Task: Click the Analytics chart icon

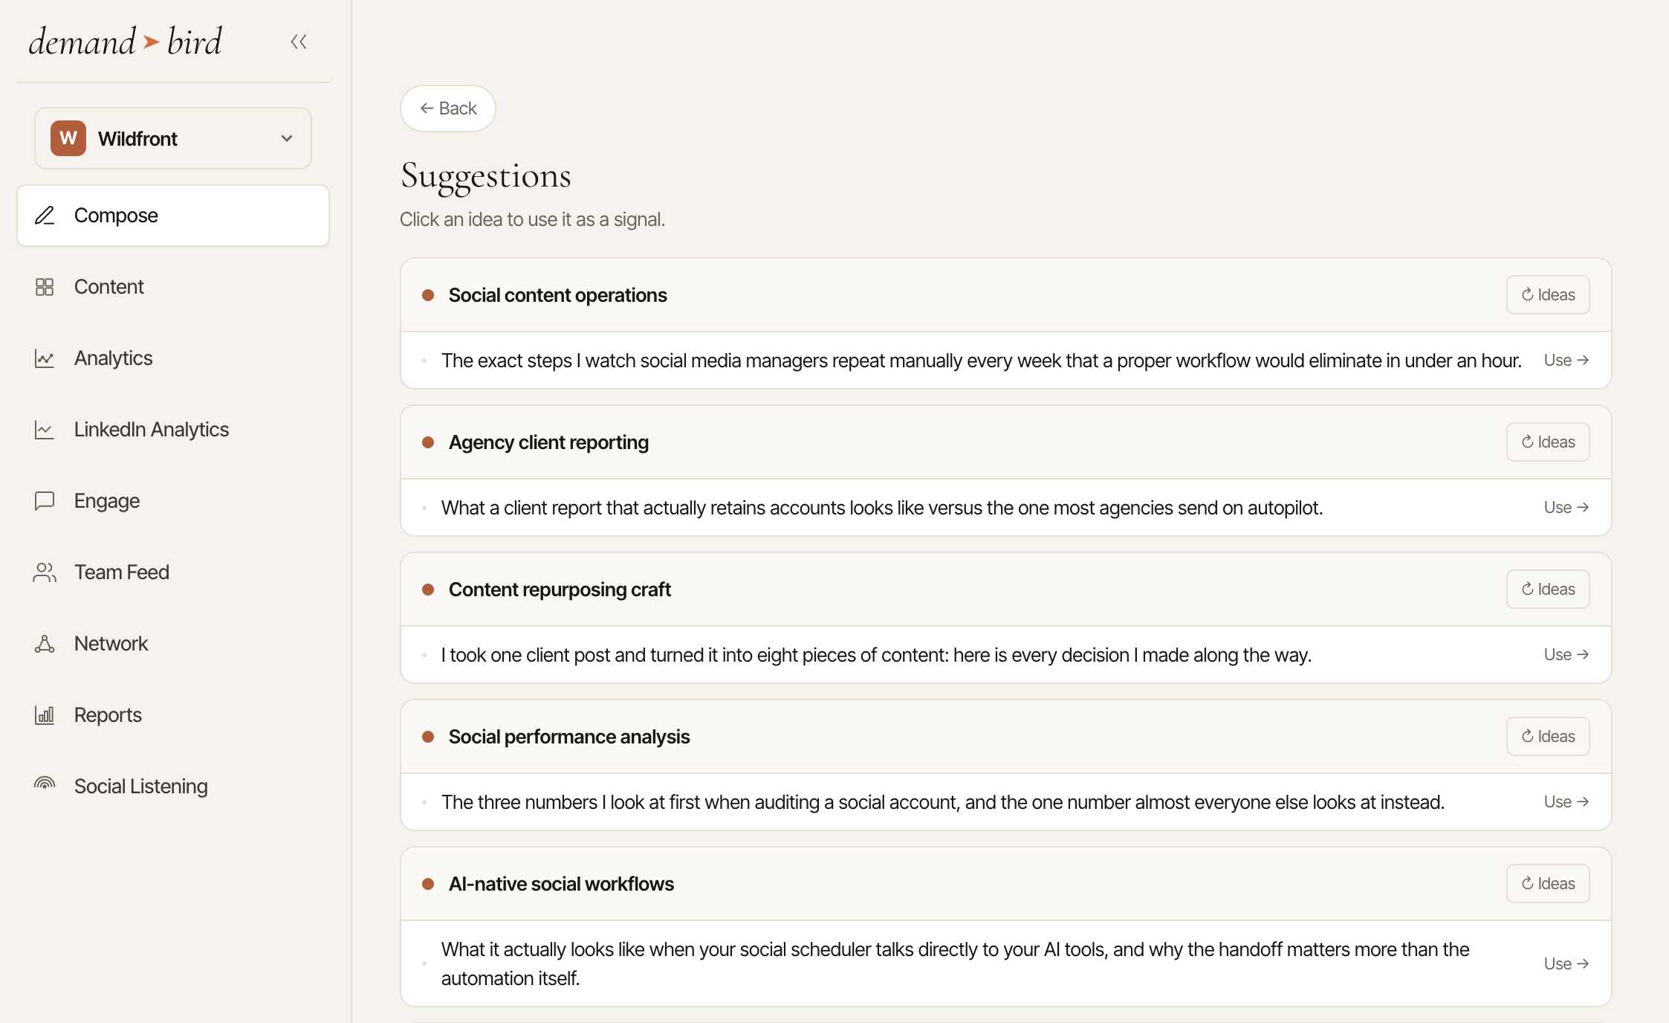Action: click(45, 358)
